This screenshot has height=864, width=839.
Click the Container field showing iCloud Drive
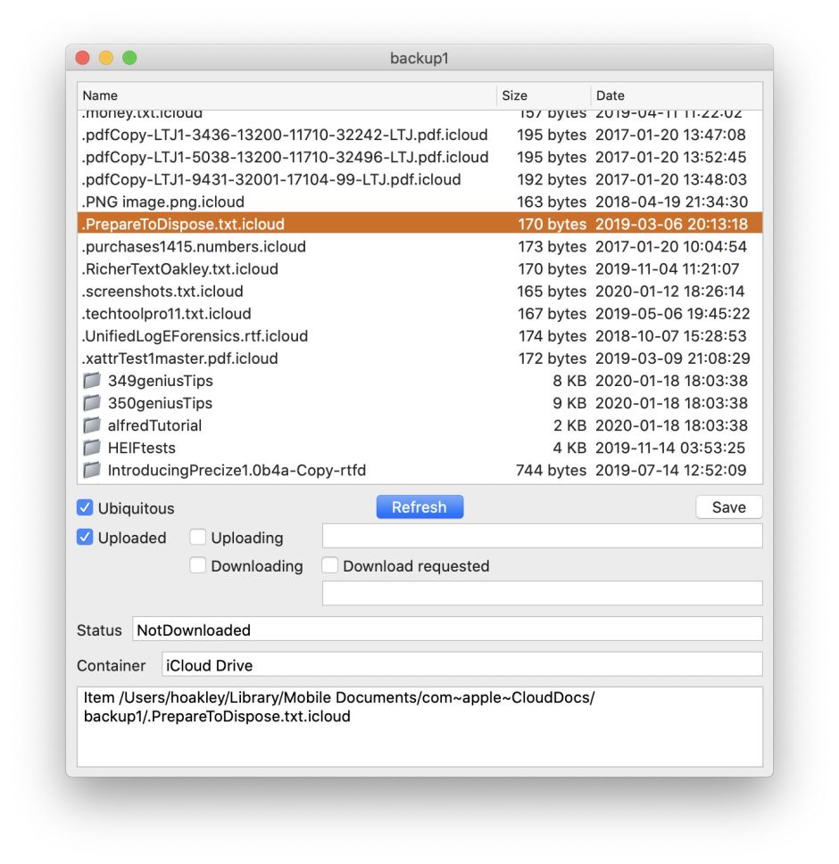461,665
